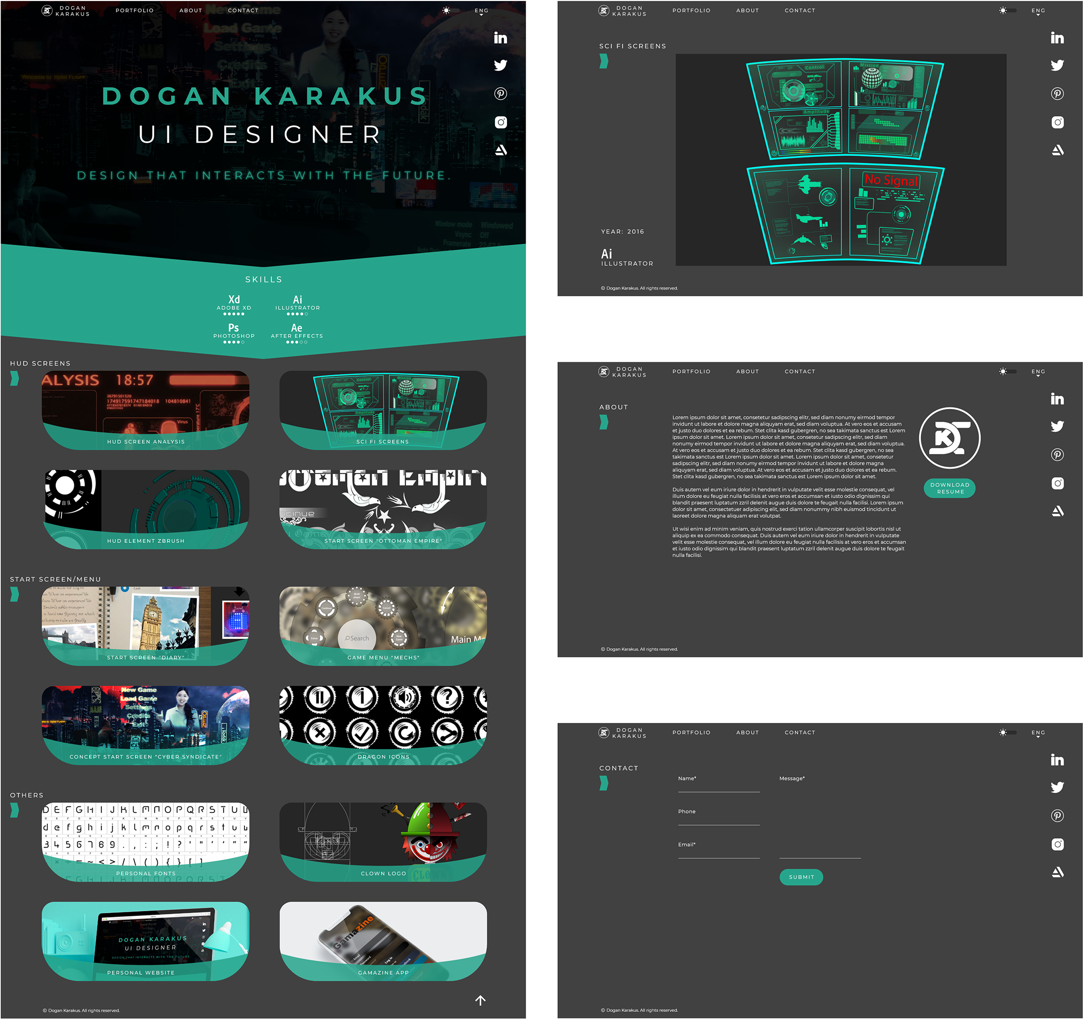The image size is (1083, 1019).
Task: Open ArtStation icon on the Contact page
Action: click(x=1057, y=872)
